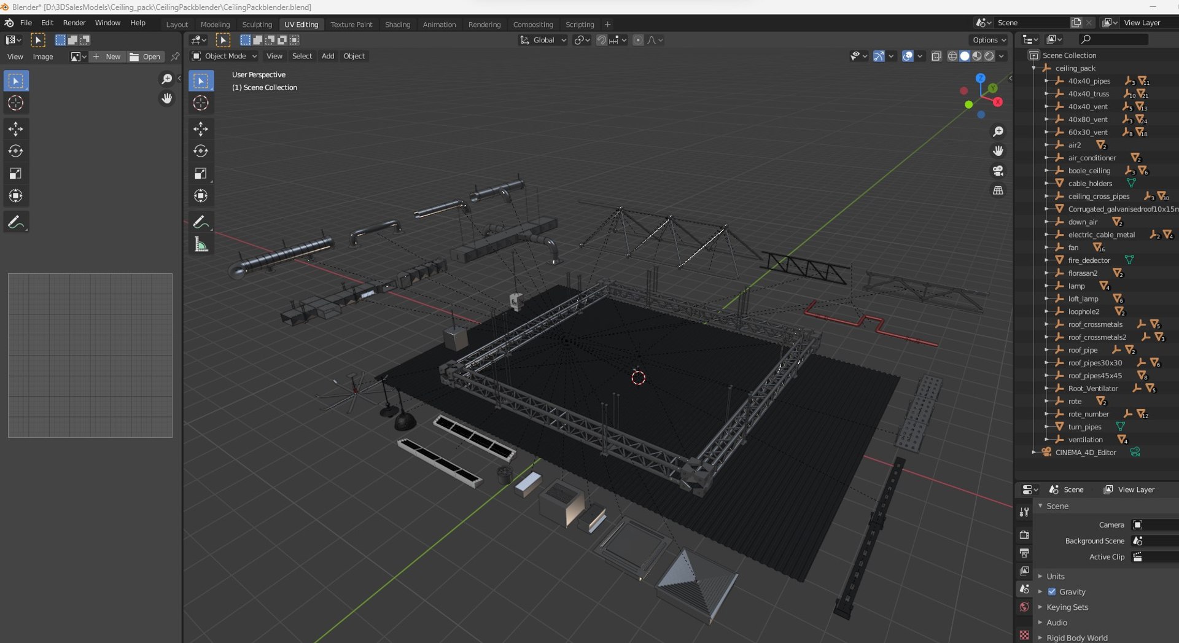Select the air_conditioner outliner item
The height and width of the screenshot is (643, 1179).
(1092, 158)
